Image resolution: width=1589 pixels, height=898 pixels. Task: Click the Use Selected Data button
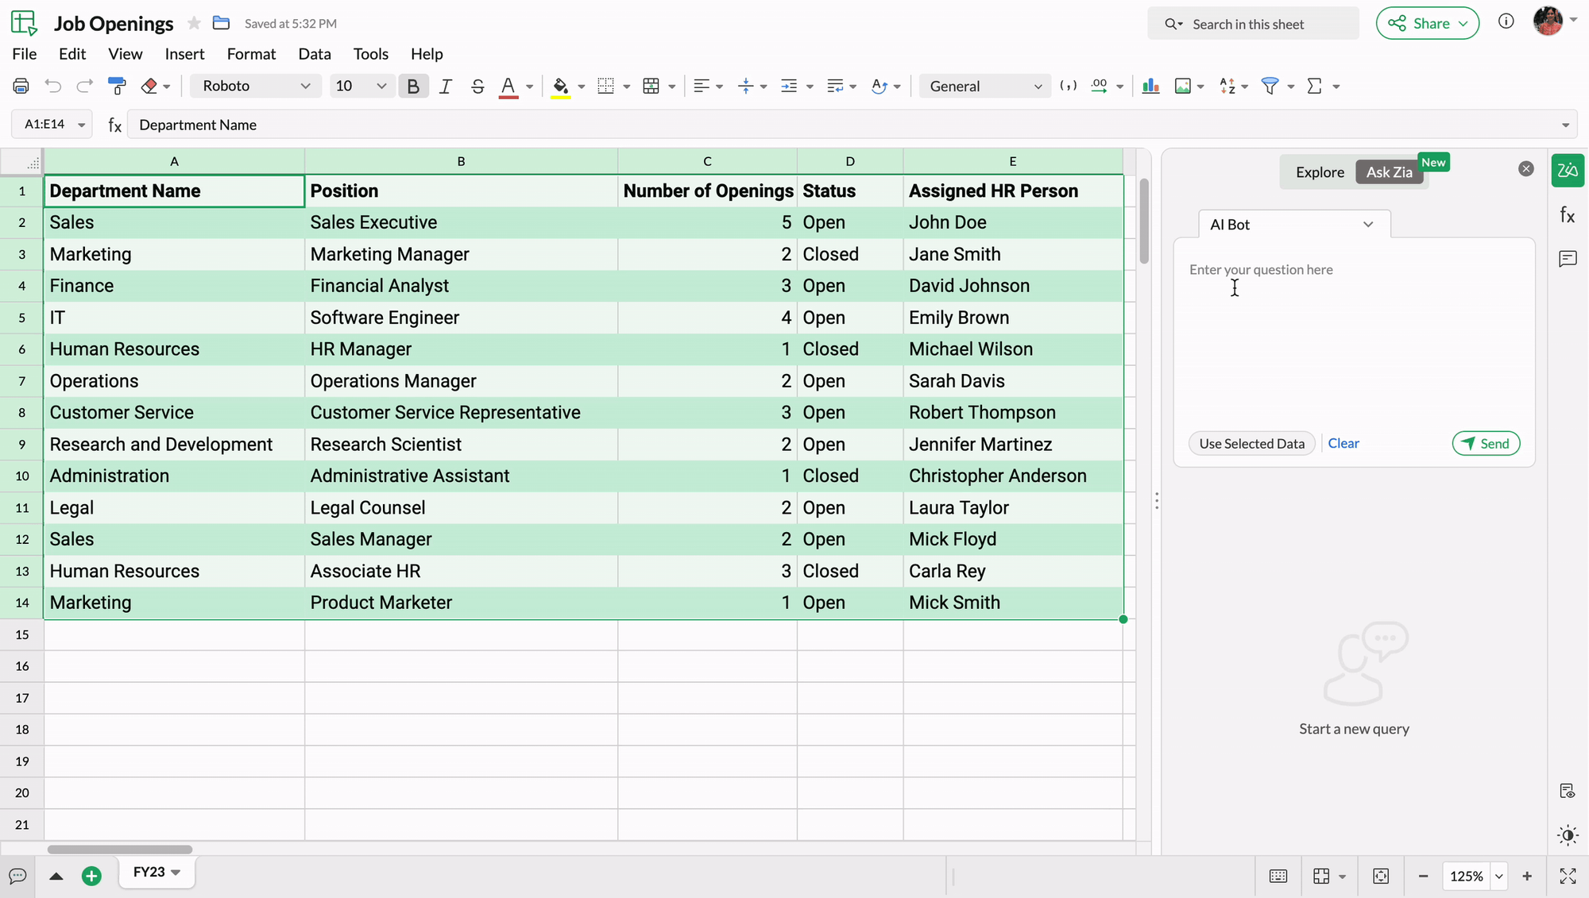pyautogui.click(x=1251, y=444)
